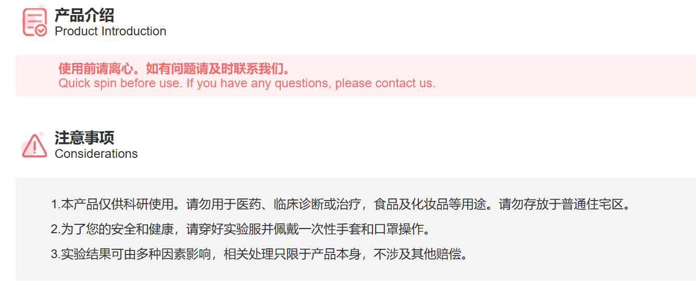The image size is (696, 281).
Task: Click the "Considerations" English subtitle
Action: click(x=96, y=154)
